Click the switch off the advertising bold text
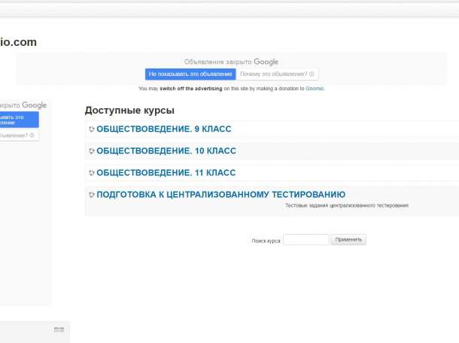The height and width of the screenshot is (343, 459). click(191, 89)
